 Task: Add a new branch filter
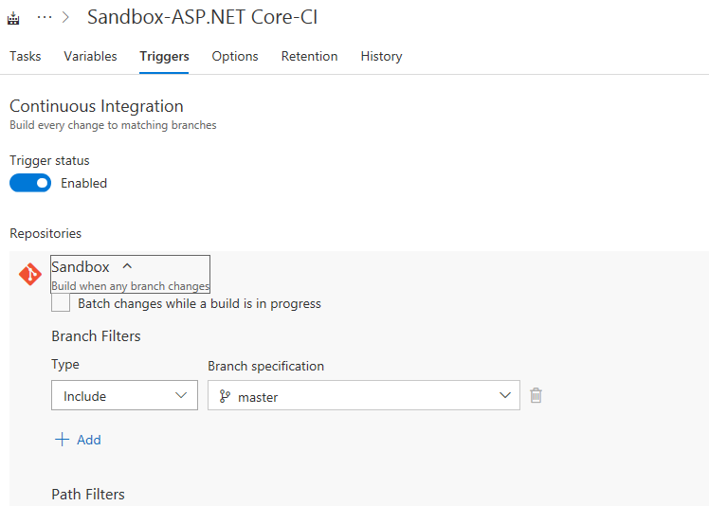tap(78, 440)
